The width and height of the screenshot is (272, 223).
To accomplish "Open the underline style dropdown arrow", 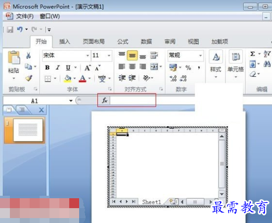I will (76, 67).
